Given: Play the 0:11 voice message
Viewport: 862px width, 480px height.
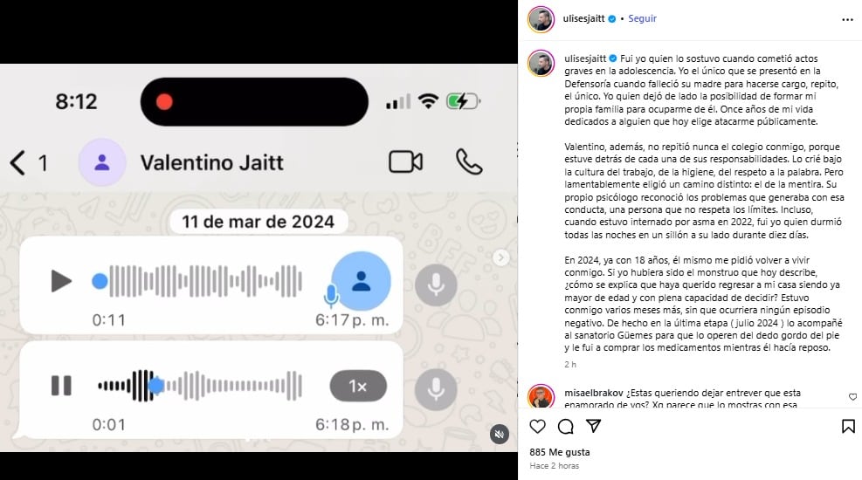Looking at the screenshot, I should [61, 281].
